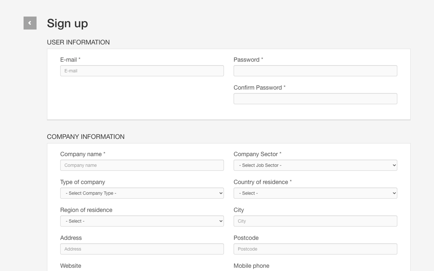Focus the E-mail input field
434x271 pixels.
coord(142,71)
